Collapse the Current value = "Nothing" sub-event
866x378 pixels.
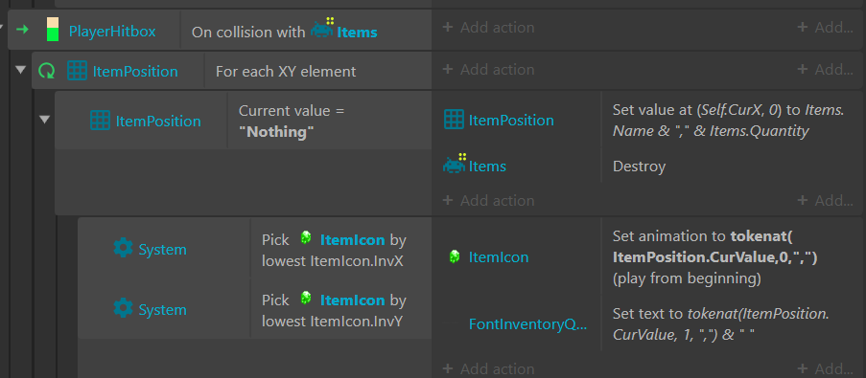coord(45,119)
